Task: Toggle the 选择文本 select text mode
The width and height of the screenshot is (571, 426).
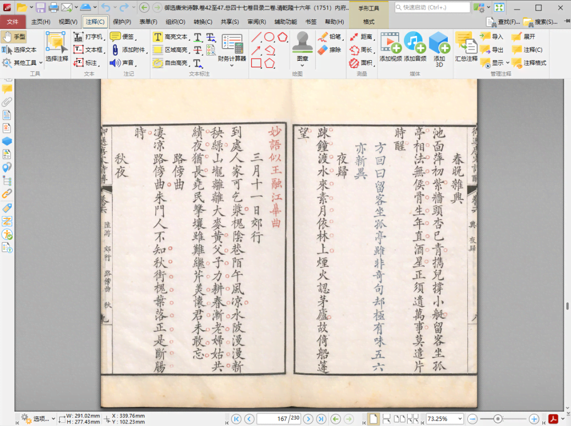Action: coord(19,50)
